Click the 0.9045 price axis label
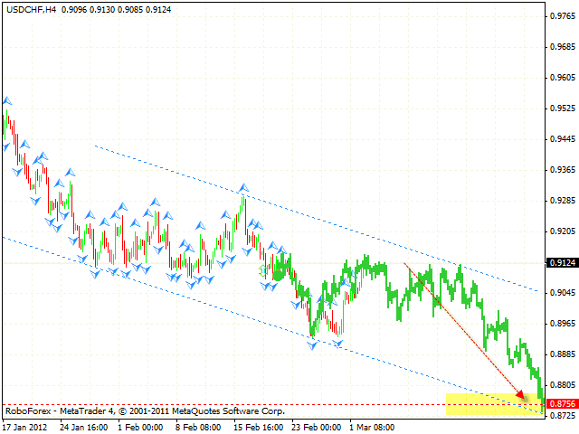This screenshot has width=579, height=434. click(561, 292)
